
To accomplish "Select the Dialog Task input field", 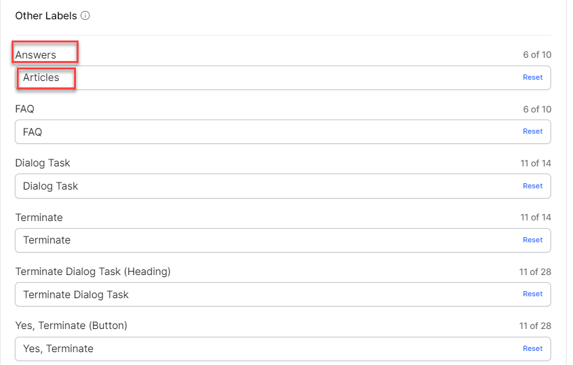I will tap(258, 186).
